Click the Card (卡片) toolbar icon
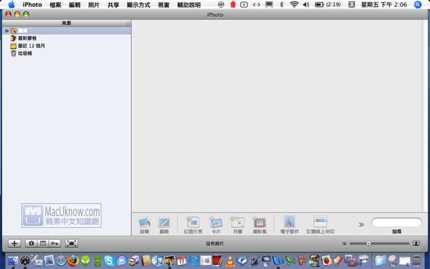The width and height of the screenshot is (430, 269). (x=216, y=222)
